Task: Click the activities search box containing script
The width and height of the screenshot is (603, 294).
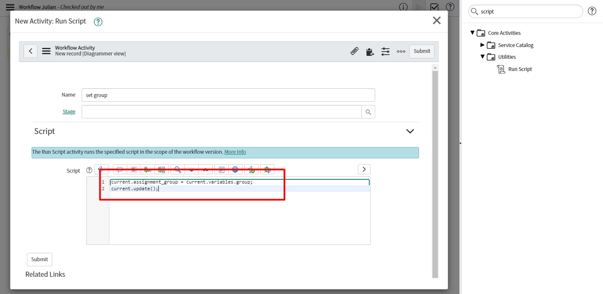Action: click(526, 11)
